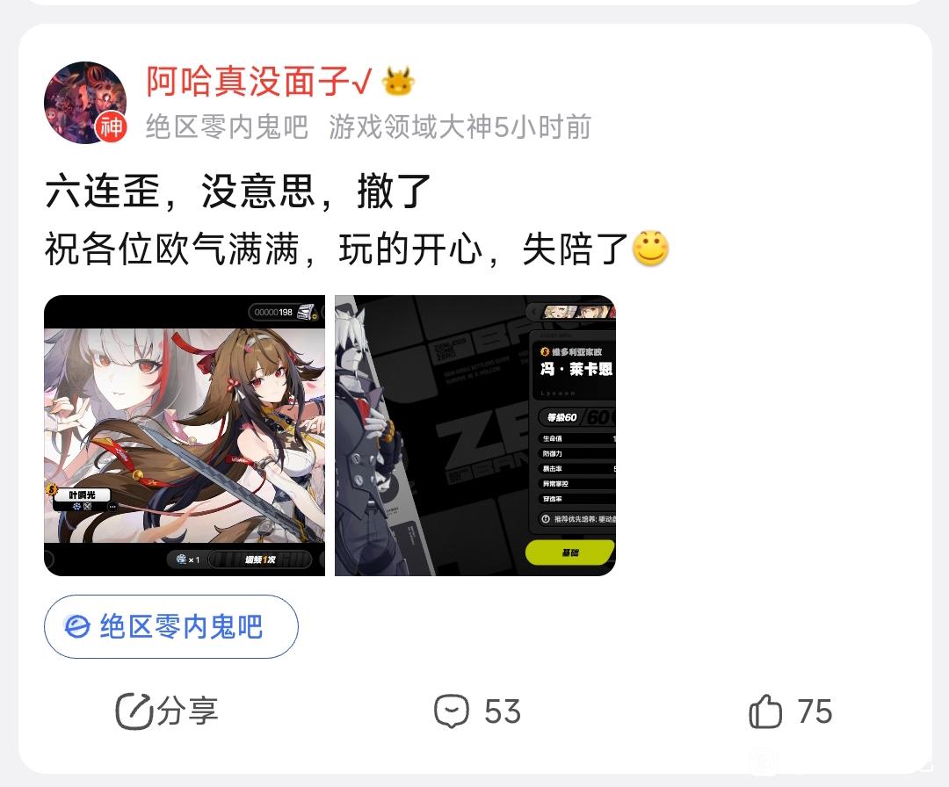Tap the 等级60 level bar in second image
This screenshot has width=949, height=787.
[576, 417]
